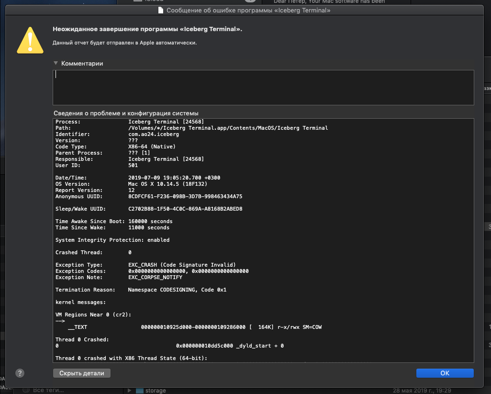Screen dimensions: 491x394
Task: Click 'EXC_CRASH (Code Signature Invalid)' text
Action: pyautogui.click(x=182, y=265)
